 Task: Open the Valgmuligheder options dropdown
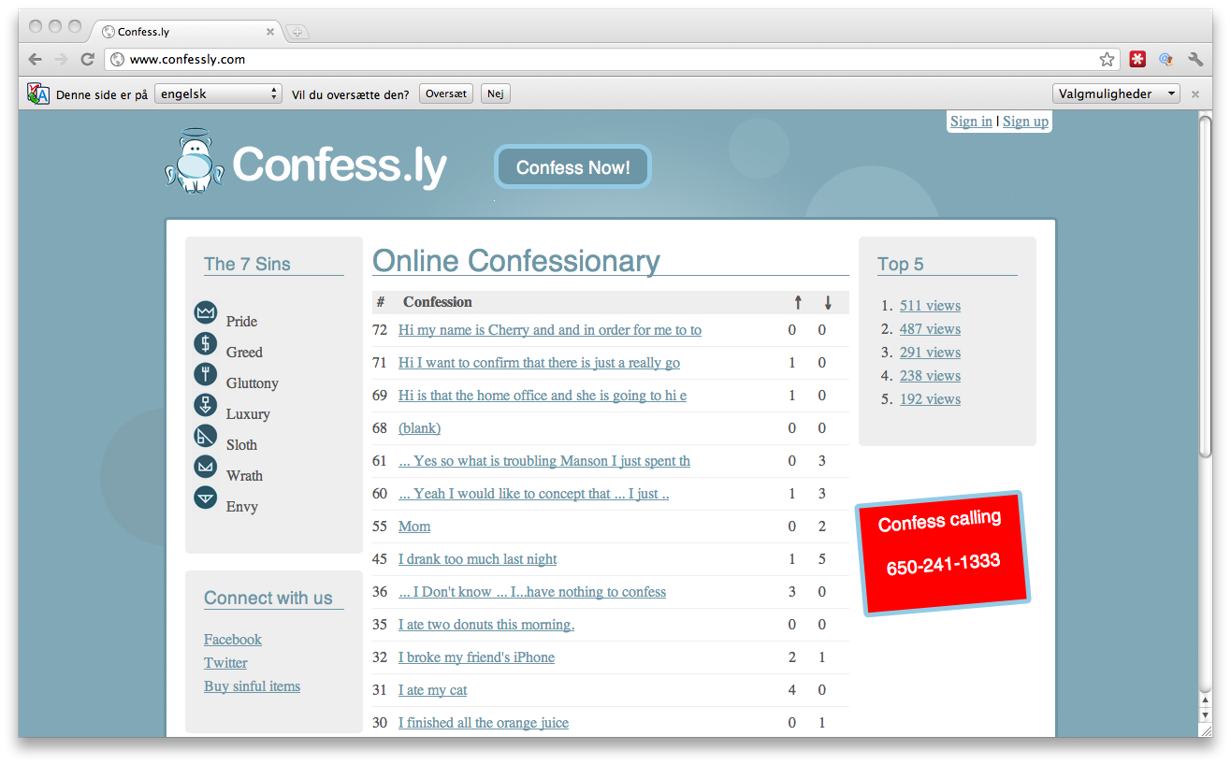point(1116,94)
